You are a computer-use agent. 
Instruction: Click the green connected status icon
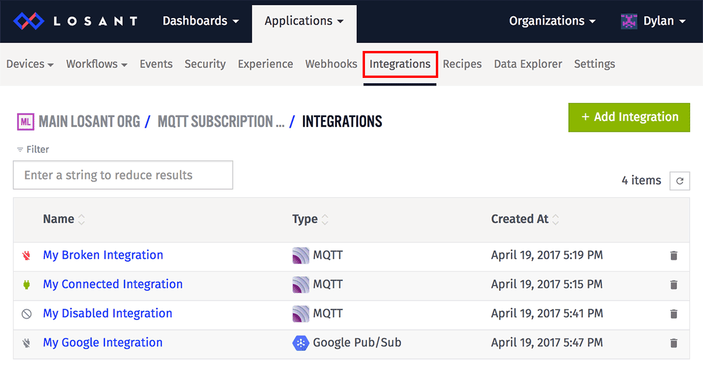(26, 285)
